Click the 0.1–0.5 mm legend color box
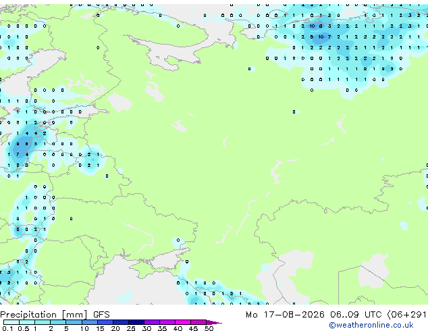 pos(11,322)
